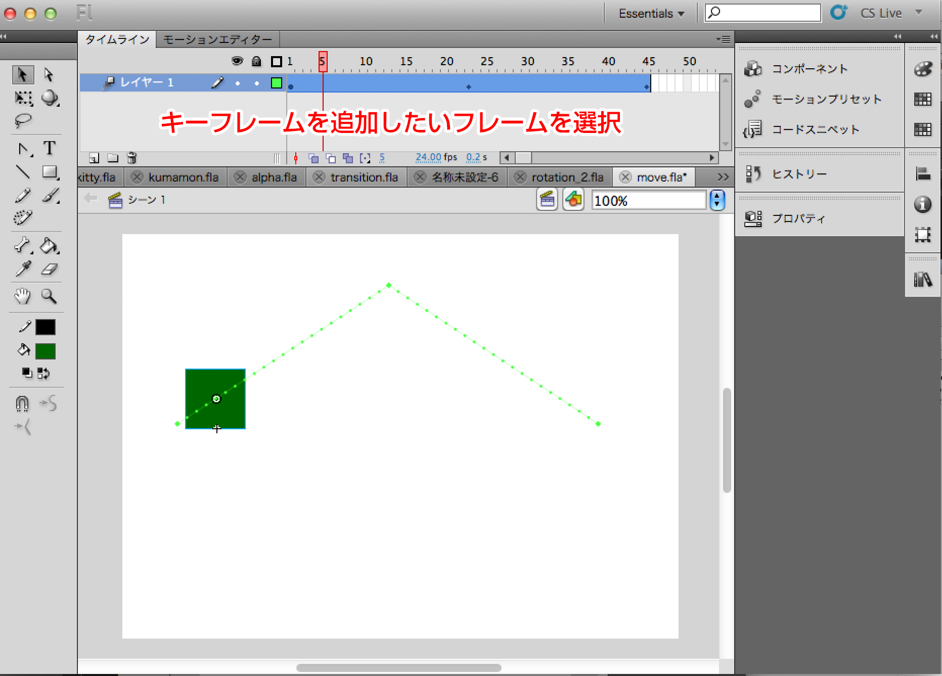
Task: Switch to モーションエディター tab
Action: coord(217,39)
